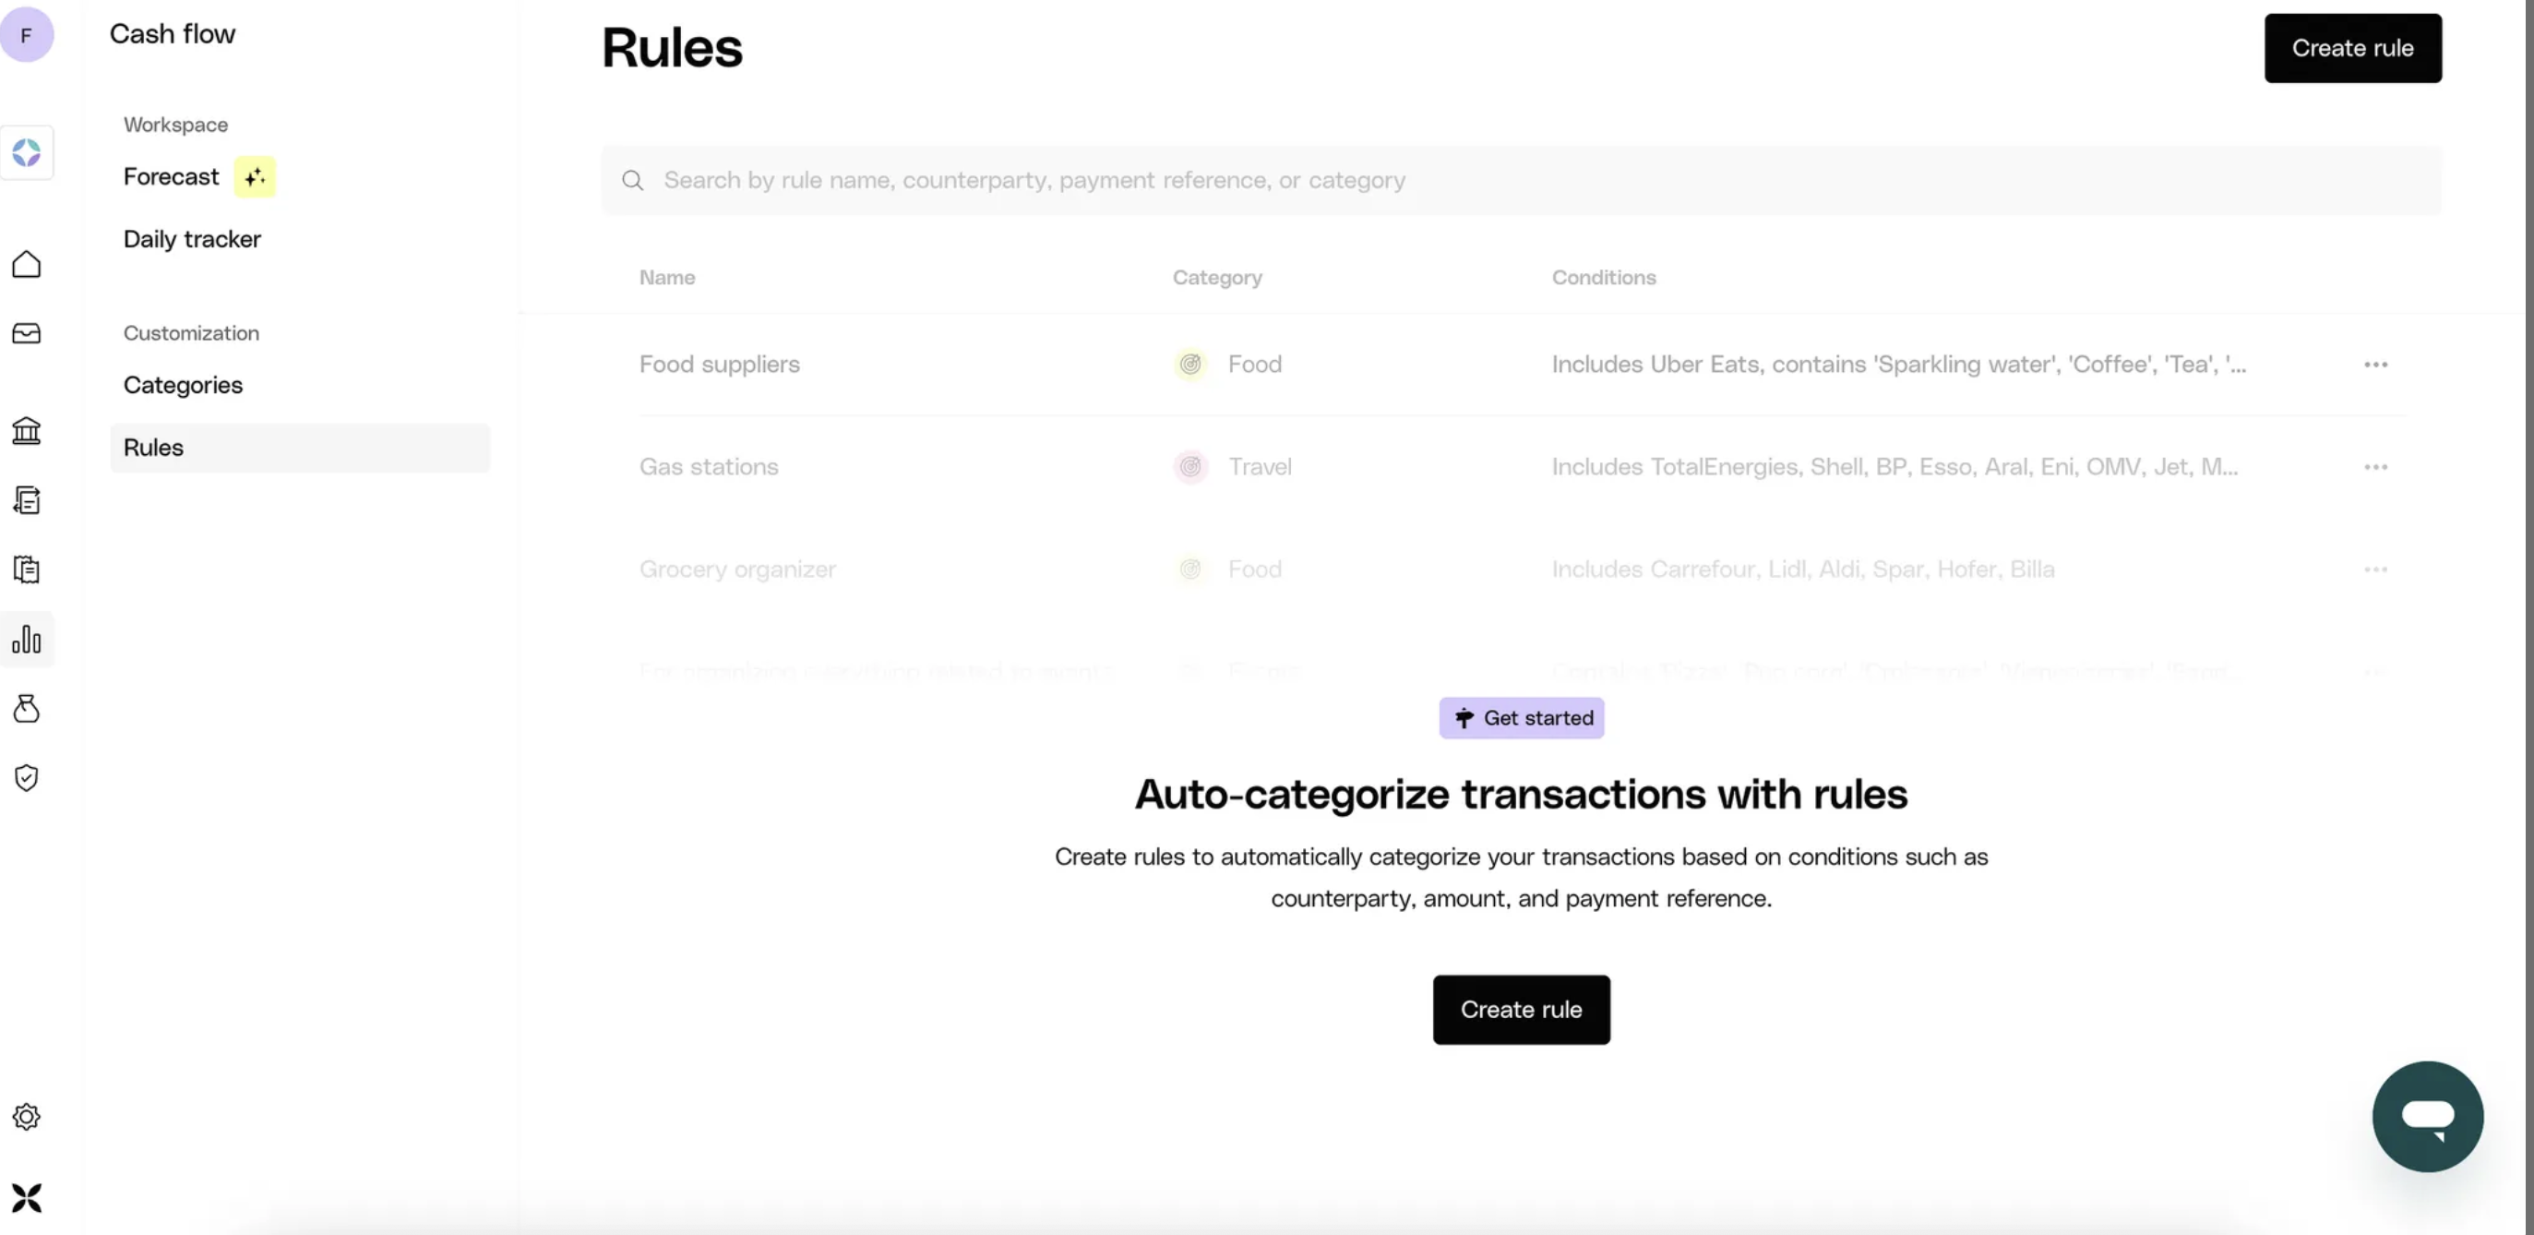Click Create rule button at top right
2534x1235 pixels.
point(2352,48)
